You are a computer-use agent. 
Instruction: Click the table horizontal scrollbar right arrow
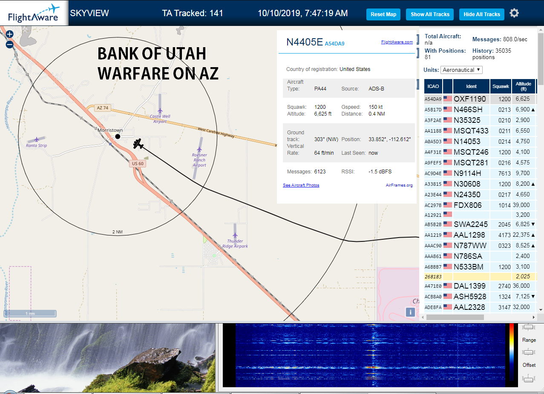pos(534,317)
